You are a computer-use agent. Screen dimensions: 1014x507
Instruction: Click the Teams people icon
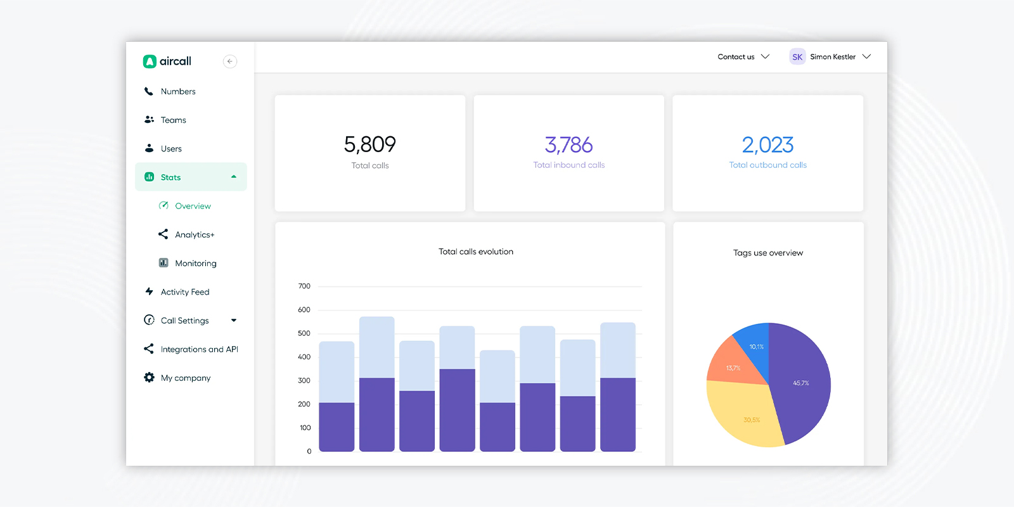coord(149,120)
